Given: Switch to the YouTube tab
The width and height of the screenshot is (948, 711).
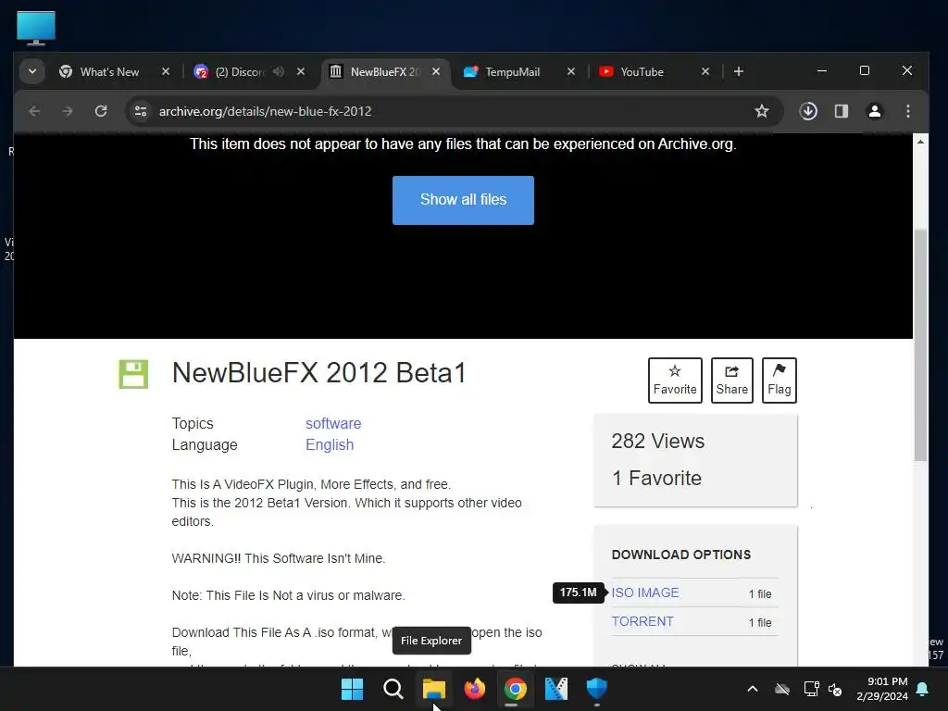Looking at the screenshot, I should 642,71.
